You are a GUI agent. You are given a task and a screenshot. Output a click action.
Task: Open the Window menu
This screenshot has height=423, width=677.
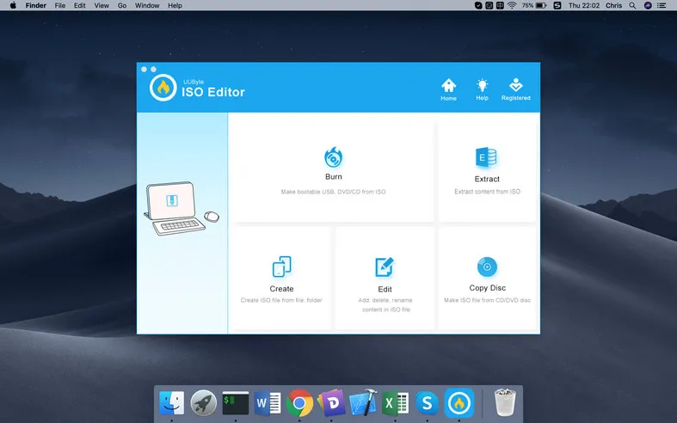(x=147, y=6)
